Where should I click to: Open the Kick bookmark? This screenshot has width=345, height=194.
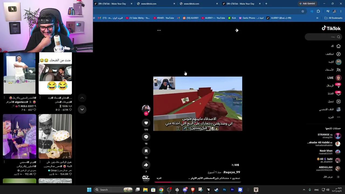click(232, 18)
